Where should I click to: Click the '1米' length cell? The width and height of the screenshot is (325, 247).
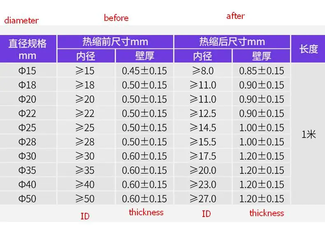309,134
